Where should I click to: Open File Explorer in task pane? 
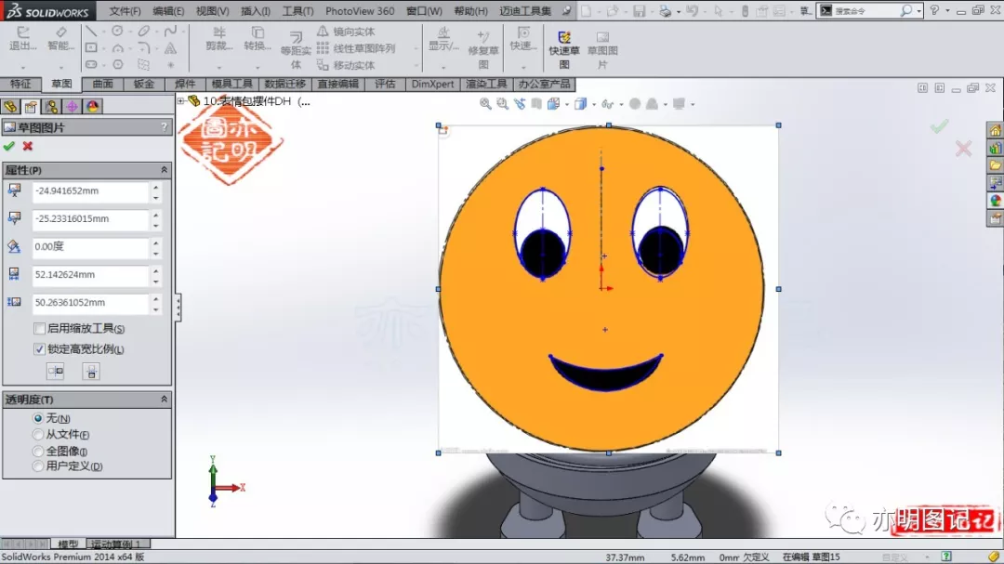[995, 165]
